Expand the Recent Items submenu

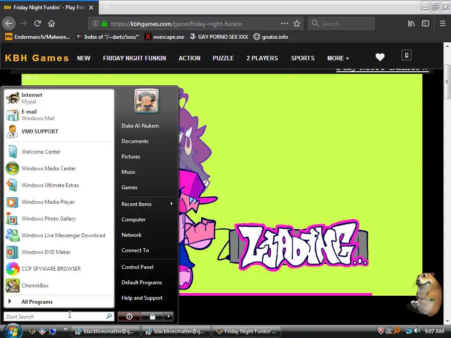[147, 204]
